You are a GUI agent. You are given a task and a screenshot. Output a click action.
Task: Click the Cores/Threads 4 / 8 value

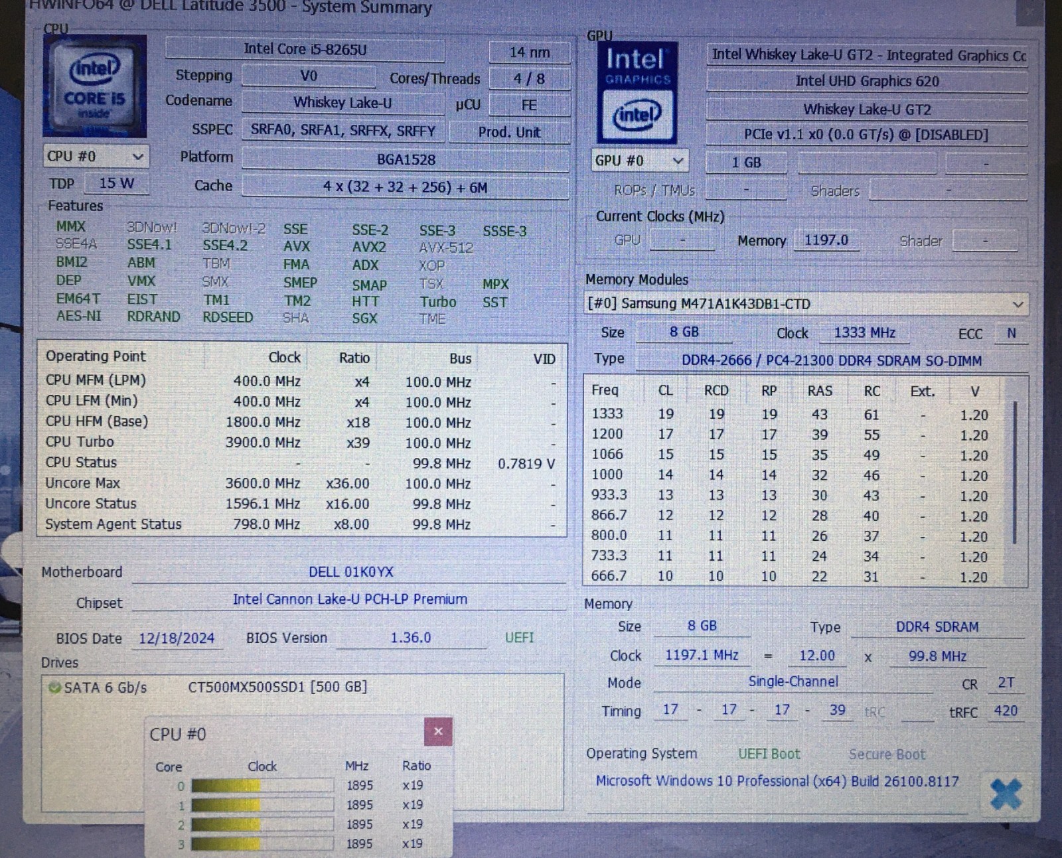click(529, 79)
